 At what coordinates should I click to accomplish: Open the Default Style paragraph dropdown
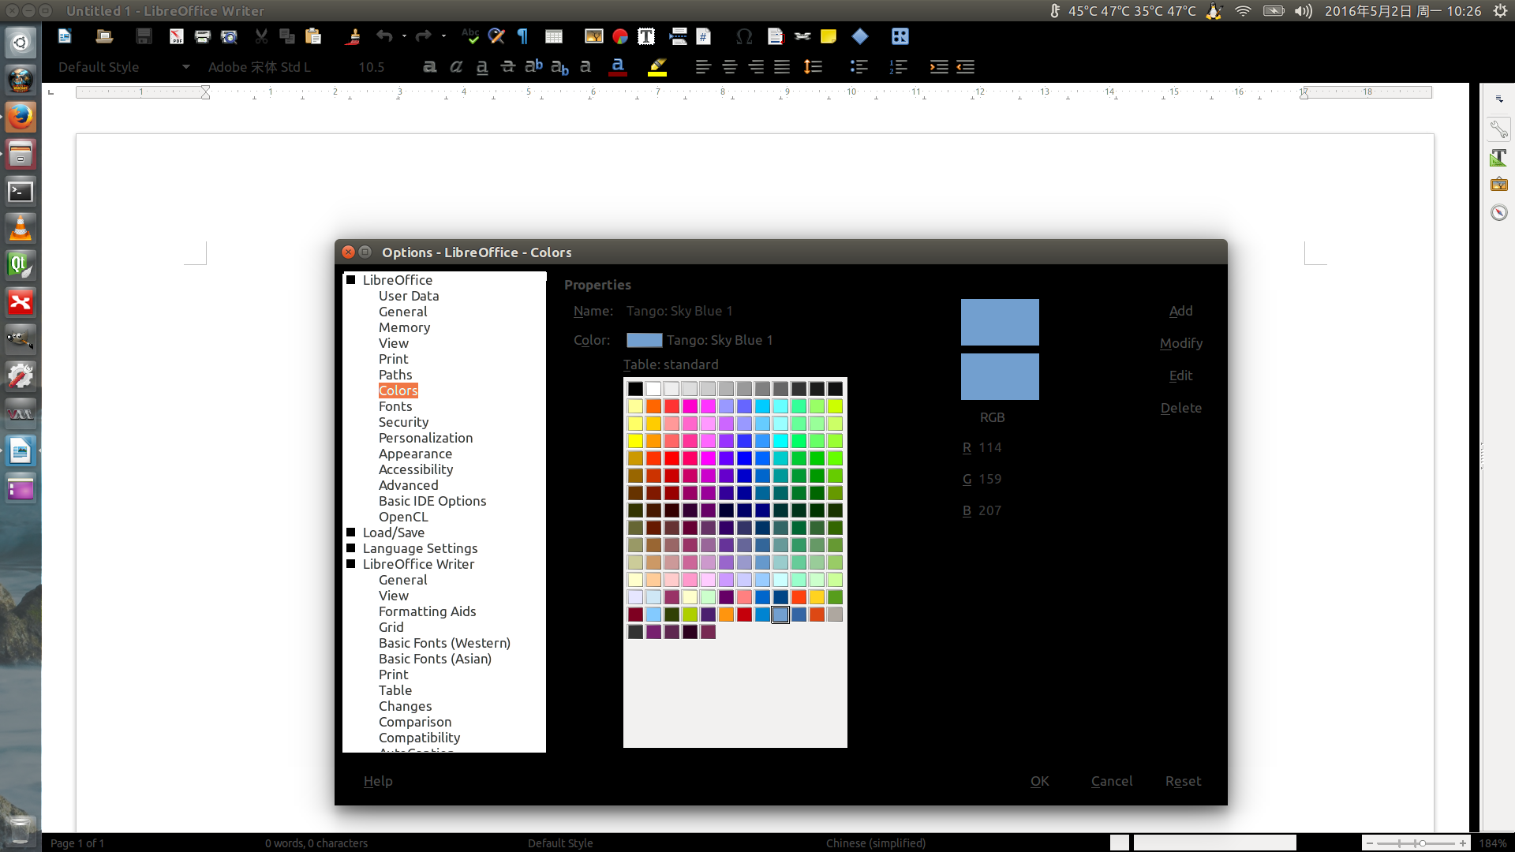(x=186, y=67)
